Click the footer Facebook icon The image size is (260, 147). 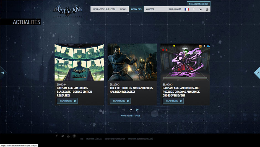click(x=57, y=136)
